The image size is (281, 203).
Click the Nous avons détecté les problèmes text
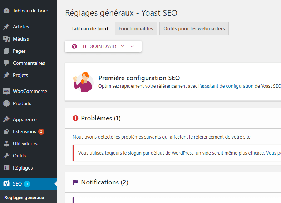tap(162, 137)
